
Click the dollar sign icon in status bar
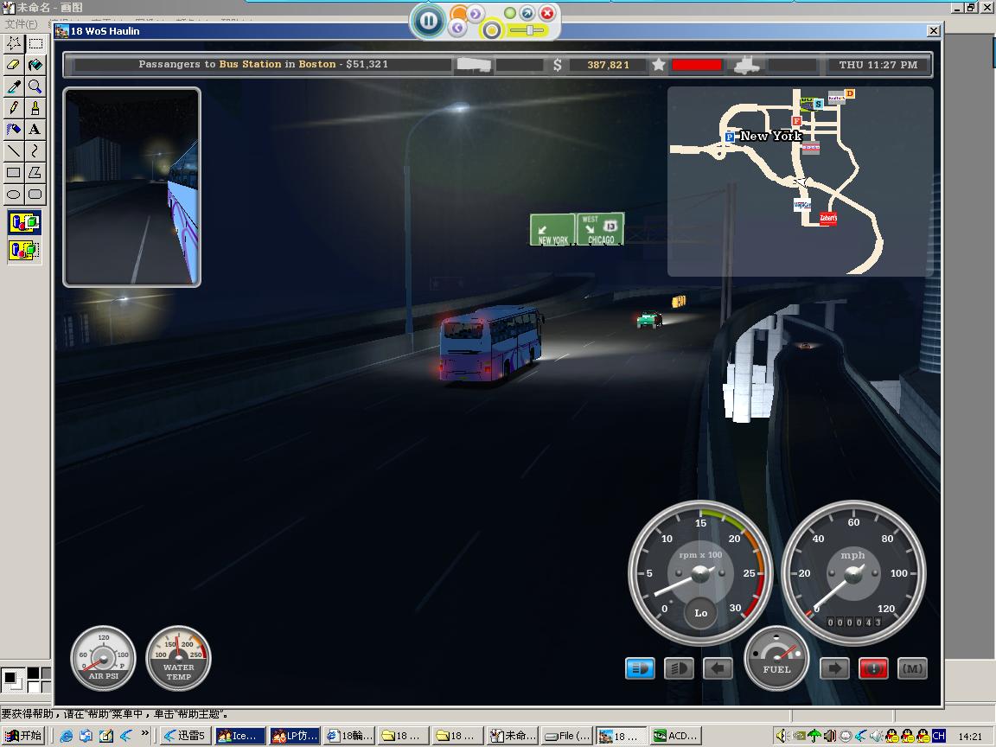tap(557, 65)
